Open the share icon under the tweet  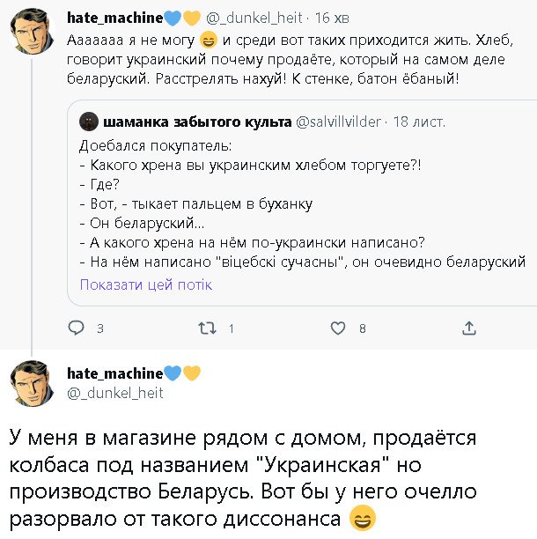[x=468, y=329]
